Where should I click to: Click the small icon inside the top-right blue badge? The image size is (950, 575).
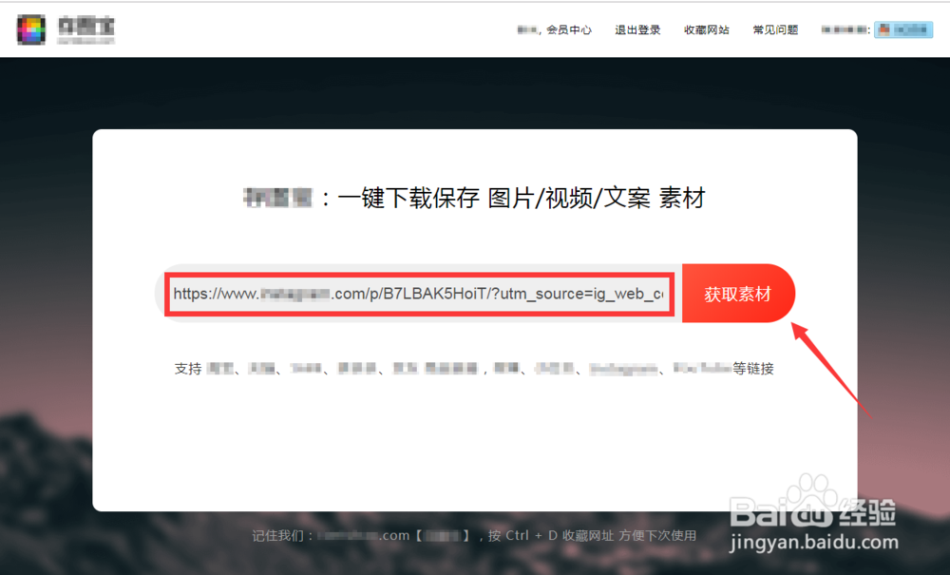(883, 29)
